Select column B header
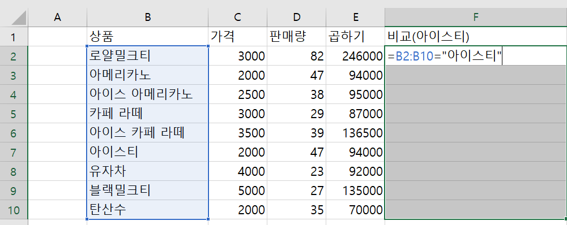 pos(147,17)
